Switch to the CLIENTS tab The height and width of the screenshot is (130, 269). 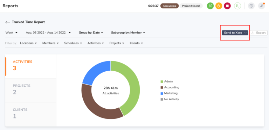(31, 114)
